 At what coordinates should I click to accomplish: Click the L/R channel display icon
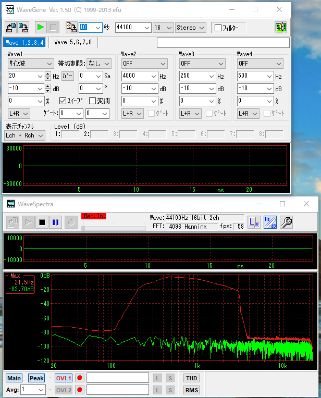tap(254, 222)
